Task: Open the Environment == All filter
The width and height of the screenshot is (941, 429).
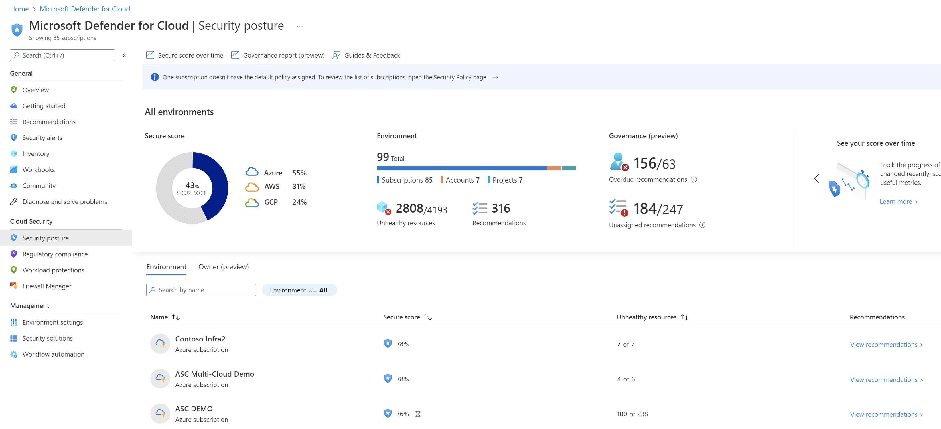Action: click(299, 290)
